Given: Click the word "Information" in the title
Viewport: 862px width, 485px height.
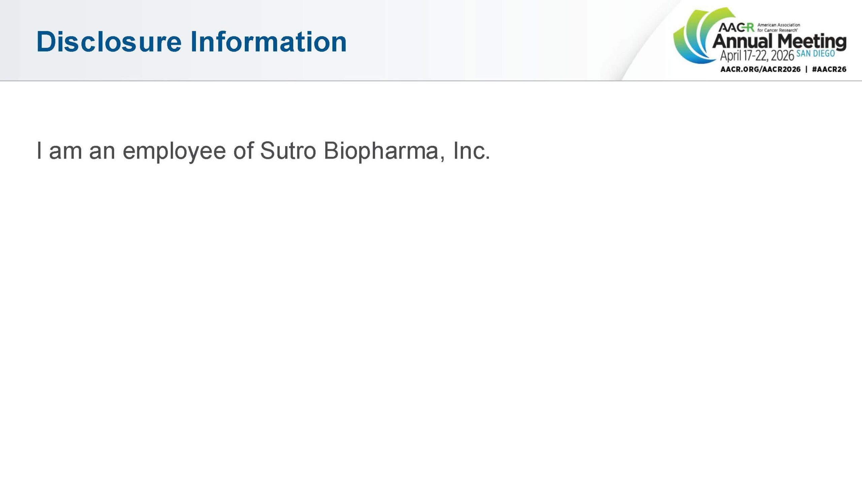Looking at the screenshot, I should 268,42.
